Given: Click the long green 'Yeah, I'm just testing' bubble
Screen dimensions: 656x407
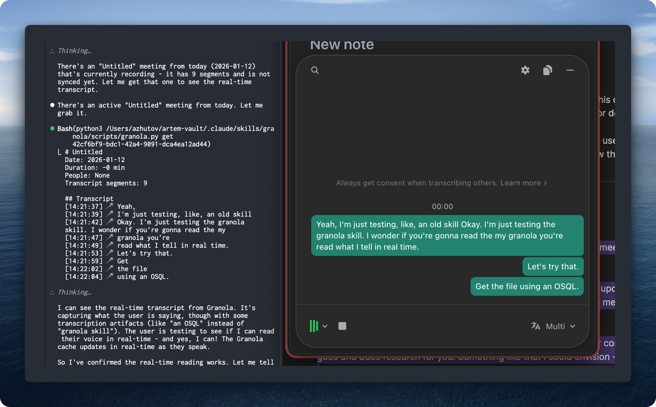Looking at the screenshot, I should pos(447,236).
